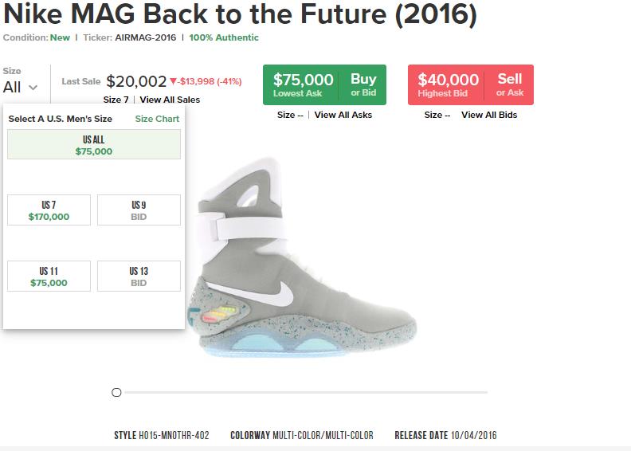The height and width of the screenshot is (451, 631).
Task: Click the red down-arrow price change indicator
Action: [173, 81]
